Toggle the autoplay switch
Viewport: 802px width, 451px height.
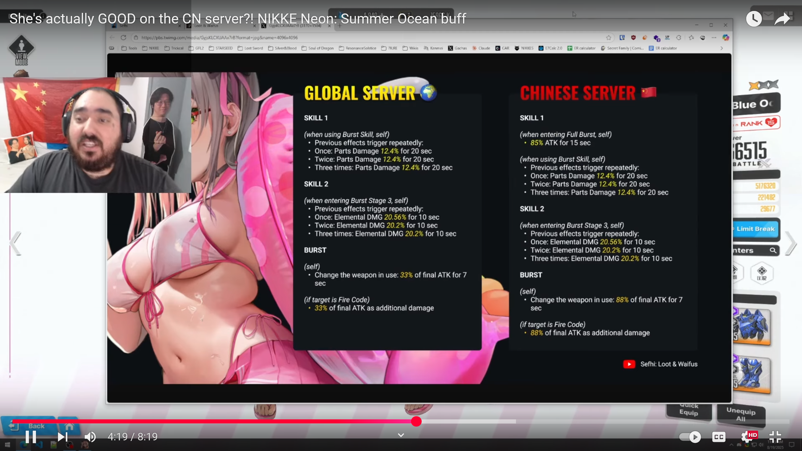(690, 437)
